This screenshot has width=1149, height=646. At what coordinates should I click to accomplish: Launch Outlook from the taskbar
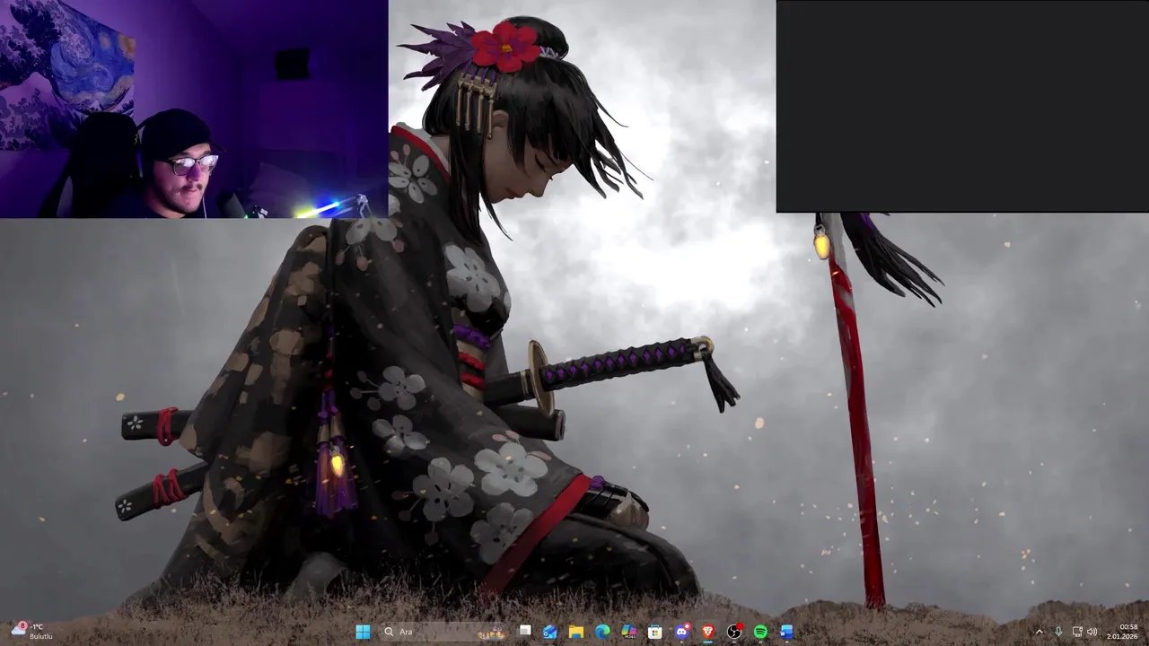(x=550, y=632)
